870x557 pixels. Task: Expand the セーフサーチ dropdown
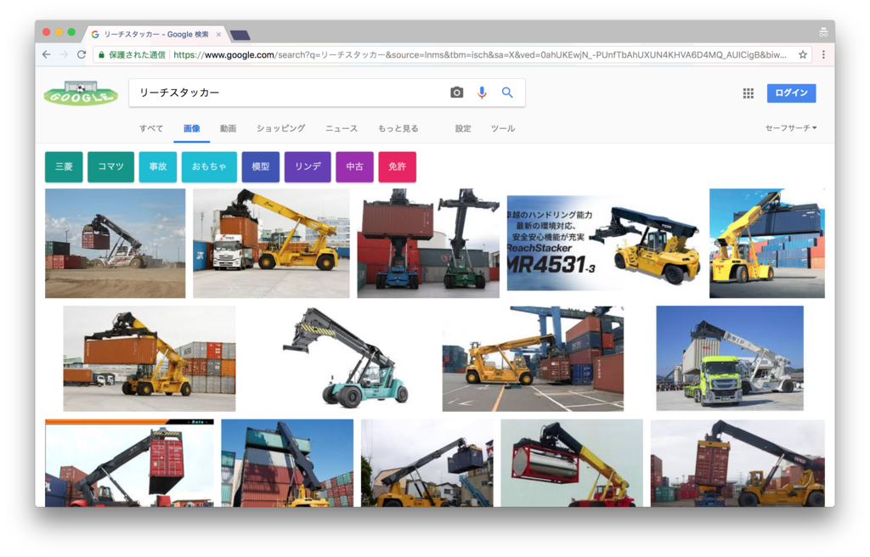[x=791, y=128]
